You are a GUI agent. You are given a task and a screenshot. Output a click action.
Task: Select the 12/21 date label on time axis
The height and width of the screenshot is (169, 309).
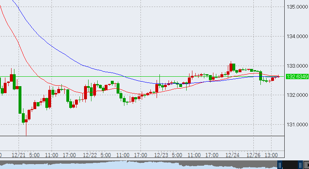click(18, 155)
